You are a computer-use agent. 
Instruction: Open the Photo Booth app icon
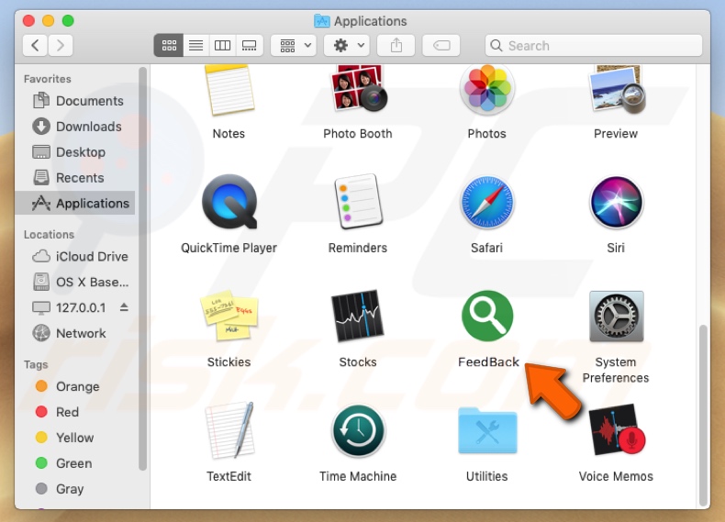(x=358, y=88)
